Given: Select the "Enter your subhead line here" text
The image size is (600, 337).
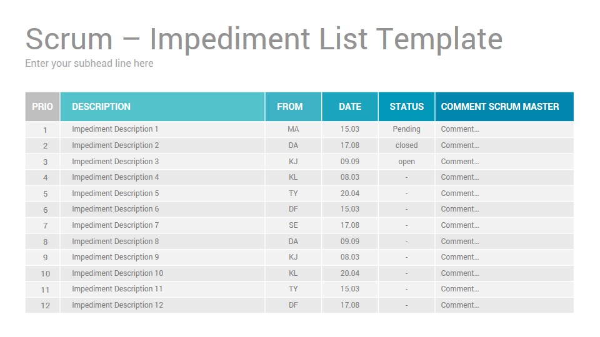Looking at the screenshot, I should [89, 64].
